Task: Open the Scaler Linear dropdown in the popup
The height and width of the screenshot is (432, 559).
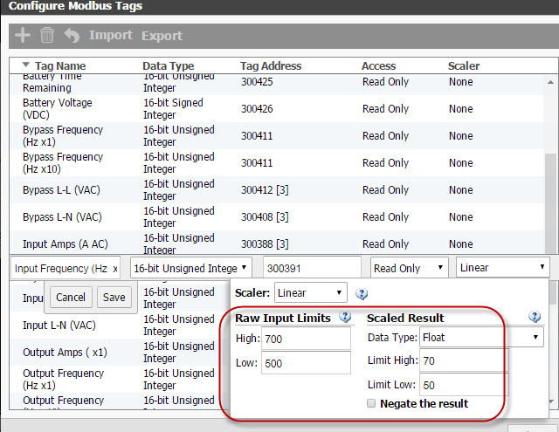Action: (311, 292)
